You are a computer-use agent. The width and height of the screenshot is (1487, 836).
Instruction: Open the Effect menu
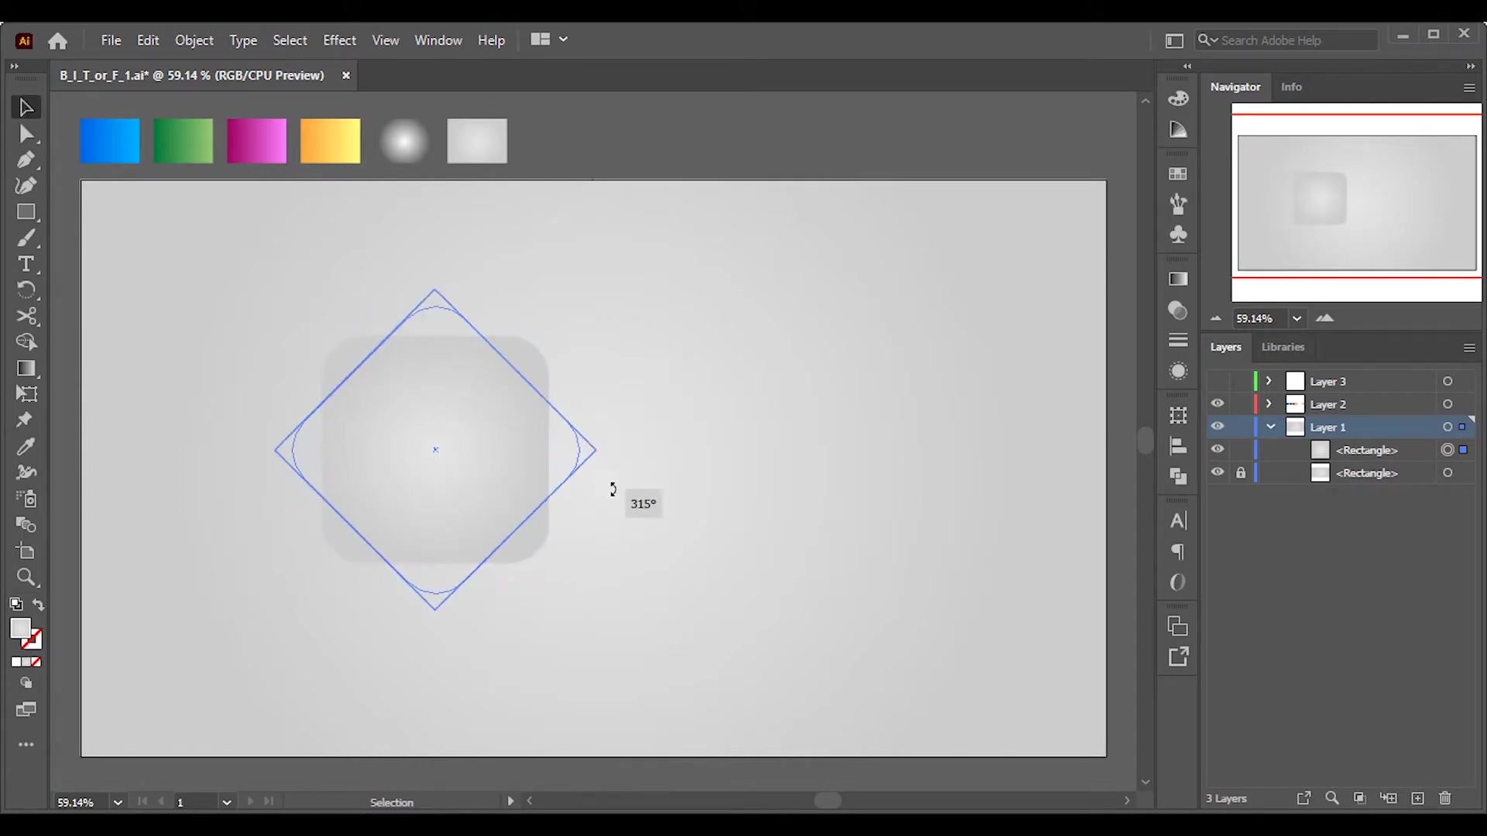click(339, 40)
